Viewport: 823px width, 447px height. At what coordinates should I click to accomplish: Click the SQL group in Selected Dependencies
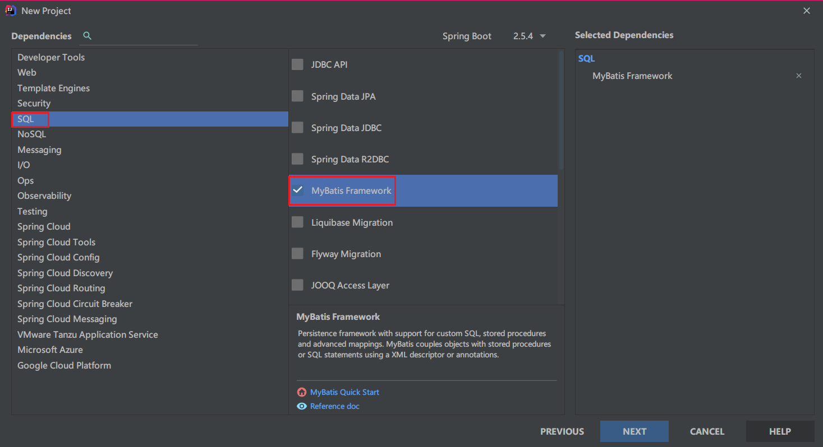point(586,58)
